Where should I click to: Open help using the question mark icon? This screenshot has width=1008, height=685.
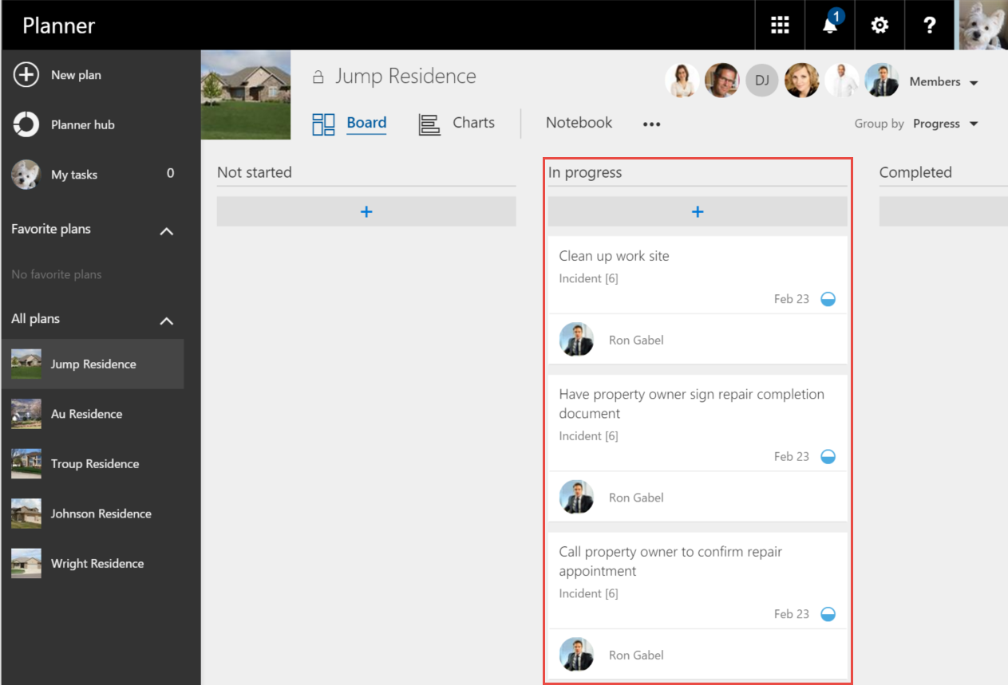[929, 25]
